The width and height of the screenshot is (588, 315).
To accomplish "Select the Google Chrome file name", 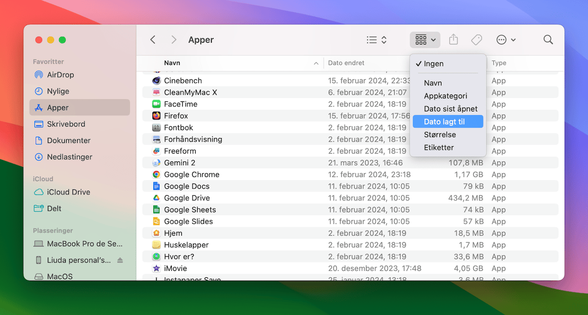I will [x=191, y=174].
